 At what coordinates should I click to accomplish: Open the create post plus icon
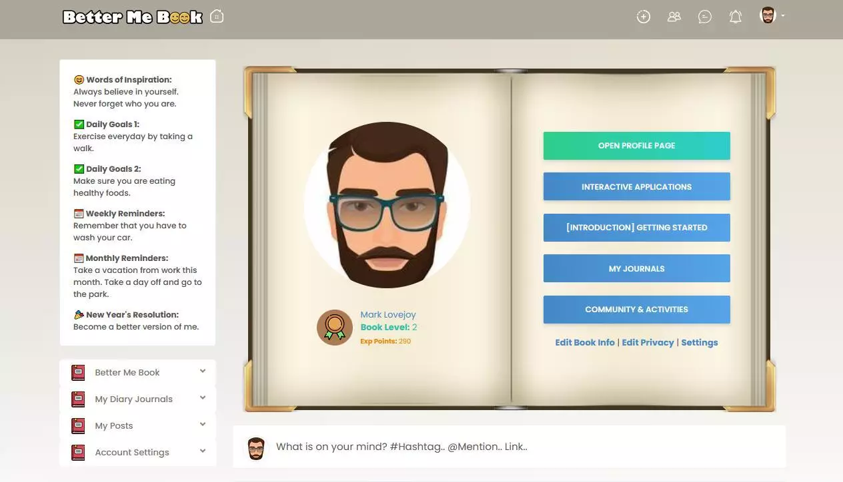click(x=643, y=16)
